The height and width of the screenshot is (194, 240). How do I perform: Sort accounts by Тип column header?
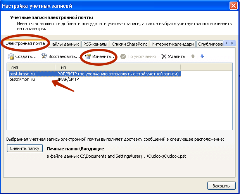click(x=116, y=67)
